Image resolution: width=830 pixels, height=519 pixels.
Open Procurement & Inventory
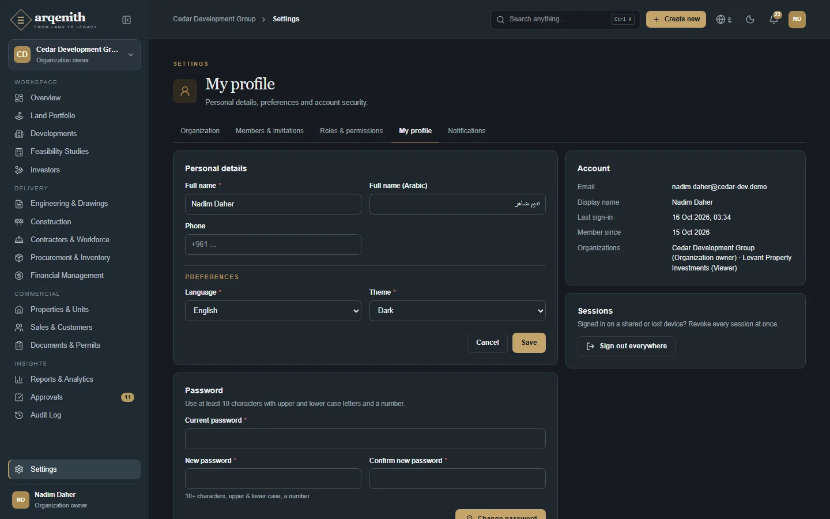click(x=74, y=258)
